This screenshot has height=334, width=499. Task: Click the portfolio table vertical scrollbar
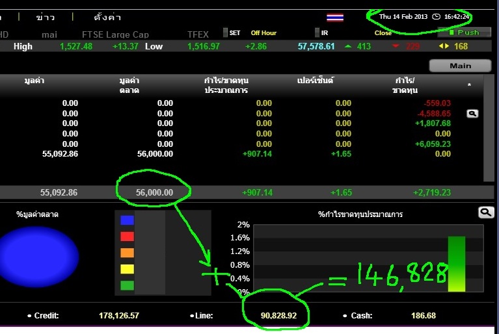(488, 128)
